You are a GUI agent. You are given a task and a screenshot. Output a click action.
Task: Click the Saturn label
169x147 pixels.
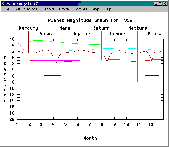101,28
